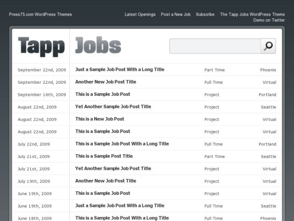Click Project in the September 16th row
294x221 pixels.
pyautogui.click(x=212, y=95)
